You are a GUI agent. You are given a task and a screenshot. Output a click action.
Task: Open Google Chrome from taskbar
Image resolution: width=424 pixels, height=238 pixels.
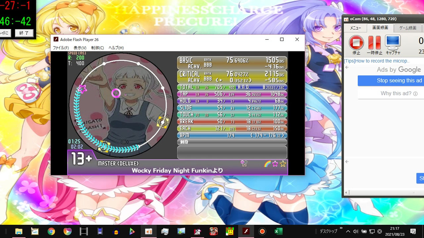point(51,231)
